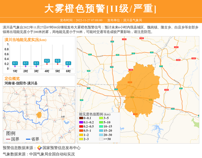Click the 河南省-信阳市-潢川县 location text
The image size is (202, 158).
click(21, 83)
